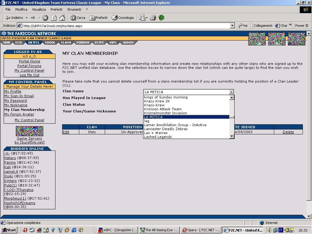Open the Modifica menu

[21, 9]
